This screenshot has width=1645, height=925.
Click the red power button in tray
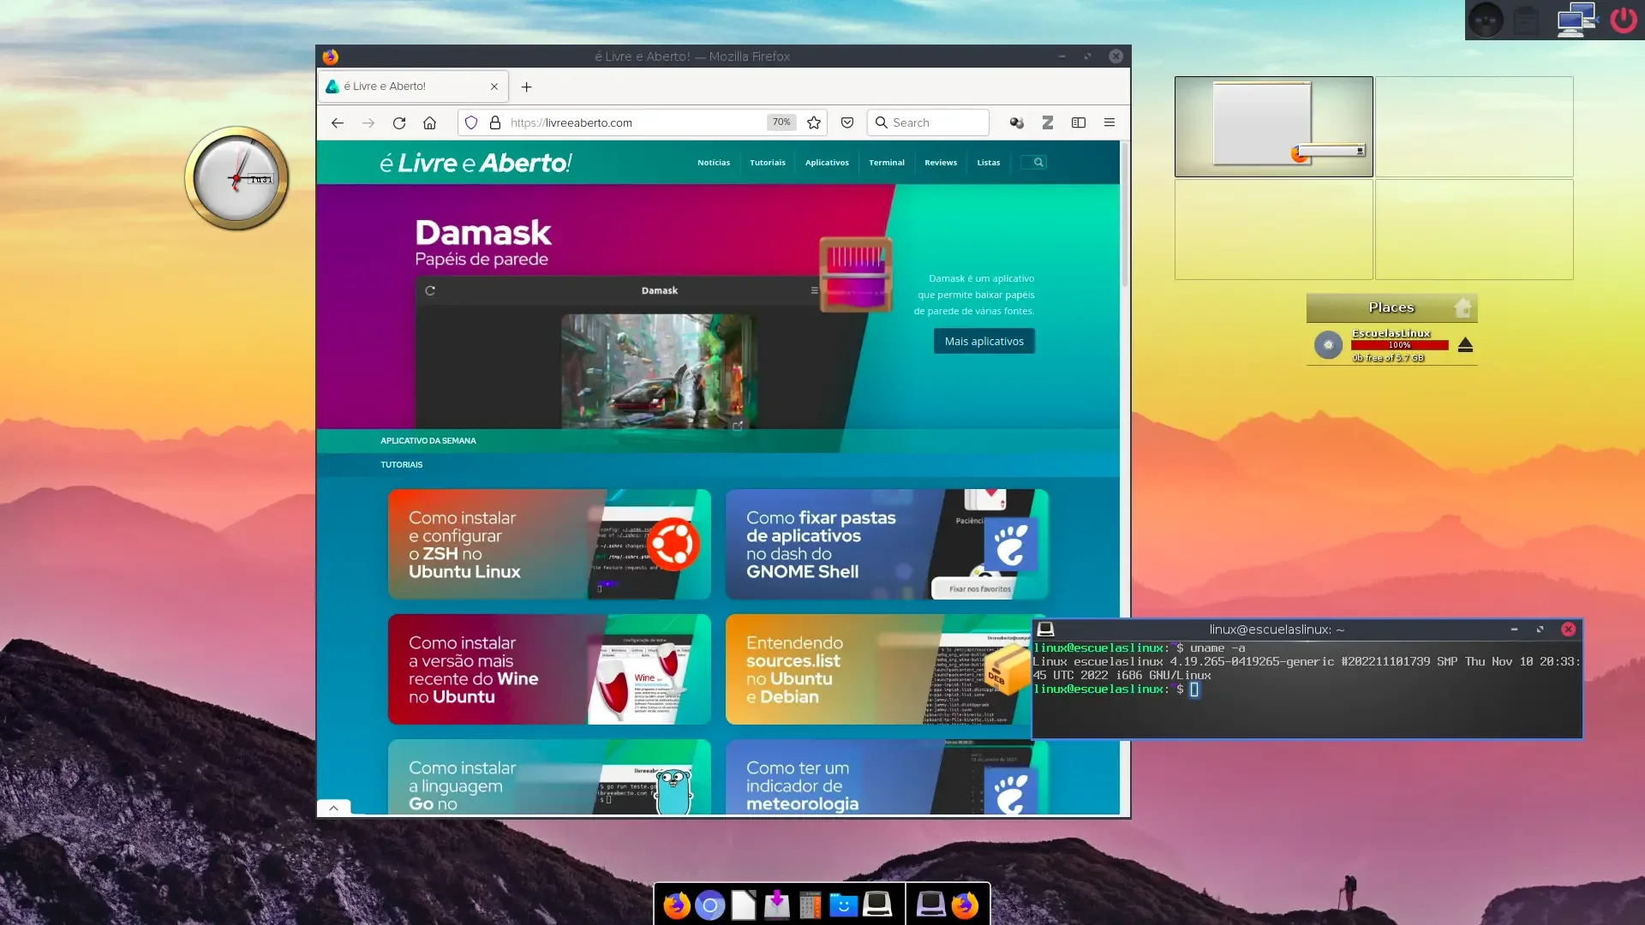pyautogui.click(x=1624, y=20)
